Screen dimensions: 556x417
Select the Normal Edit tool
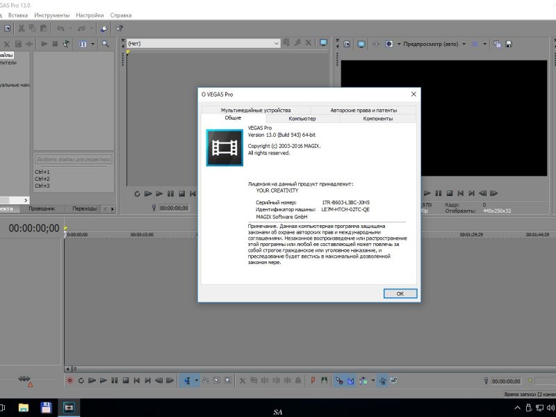click(x=187, y=380)
